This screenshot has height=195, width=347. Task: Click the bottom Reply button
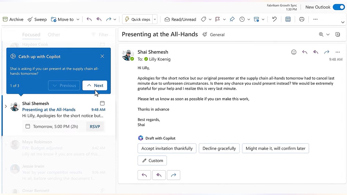[144, 175]
